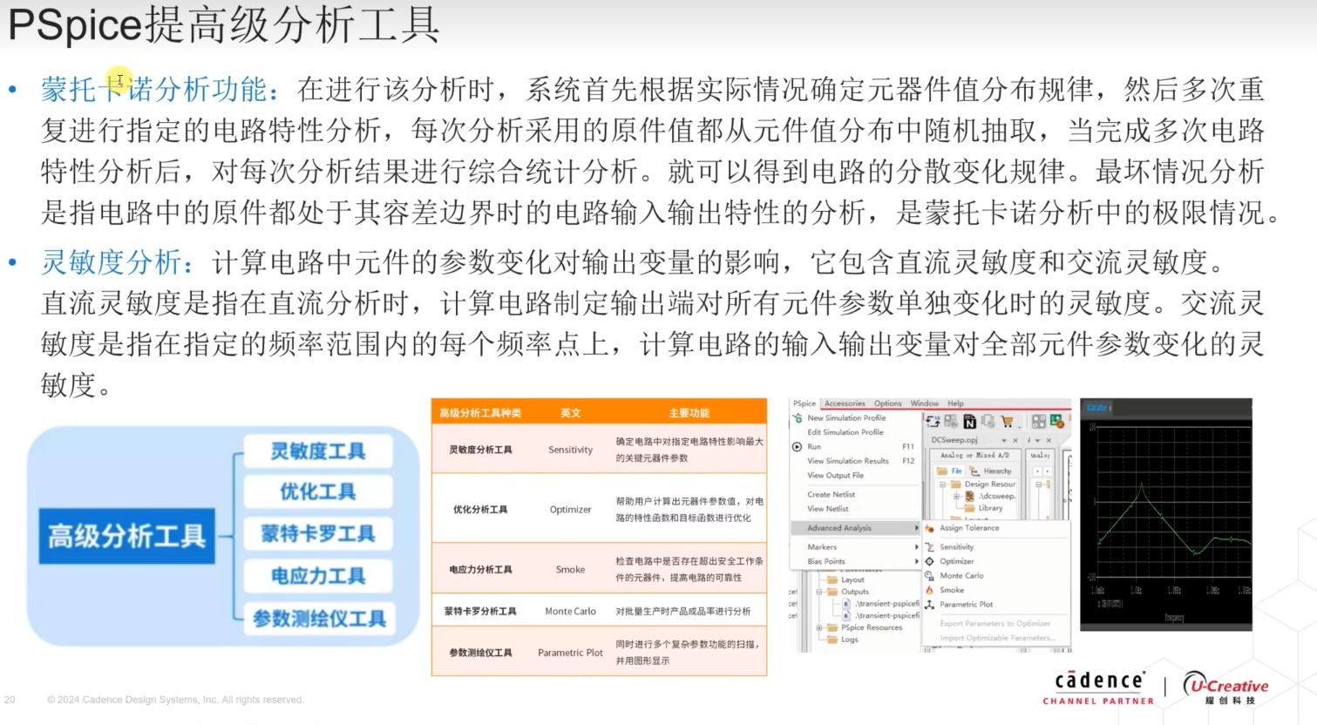The width and height of the screenshot is (1317, 725).
Task: Open the Options menu
Action: click(887, 403)
